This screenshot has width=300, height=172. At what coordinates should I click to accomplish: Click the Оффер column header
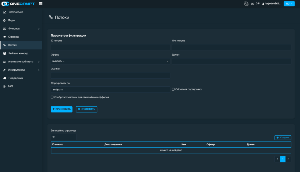click(211, 144)
